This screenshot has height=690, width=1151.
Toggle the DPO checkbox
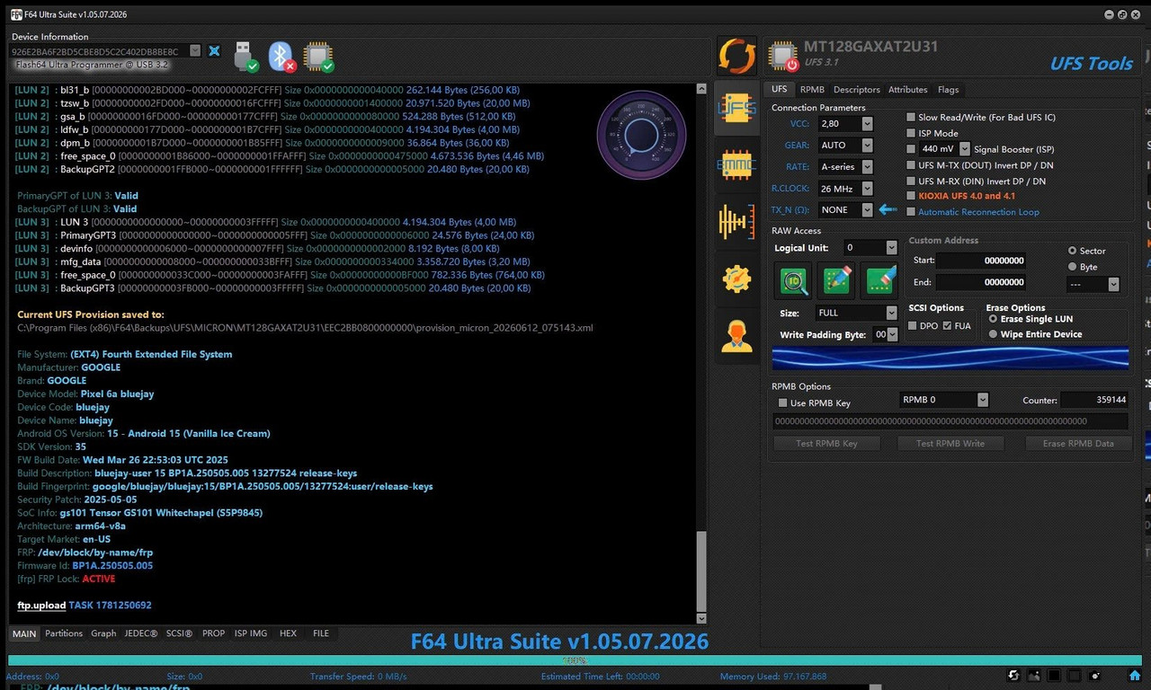click(x=913, y=325)
